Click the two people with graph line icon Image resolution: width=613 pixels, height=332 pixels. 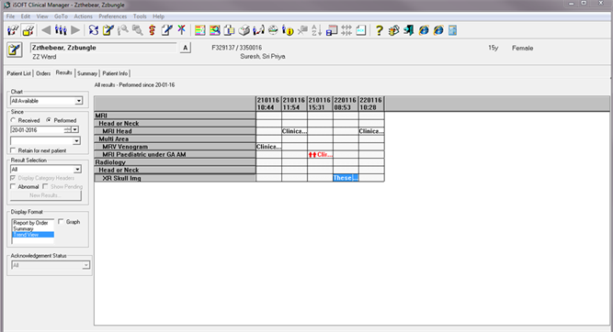click(x=258, y=30)
